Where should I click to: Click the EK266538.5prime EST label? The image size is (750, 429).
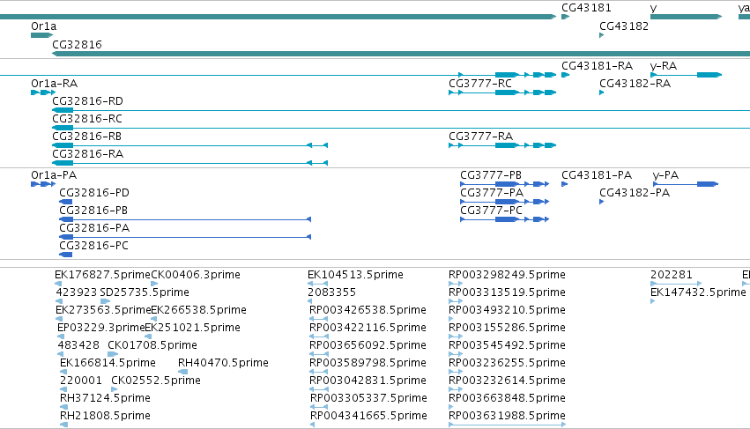[x=198, y=310]
